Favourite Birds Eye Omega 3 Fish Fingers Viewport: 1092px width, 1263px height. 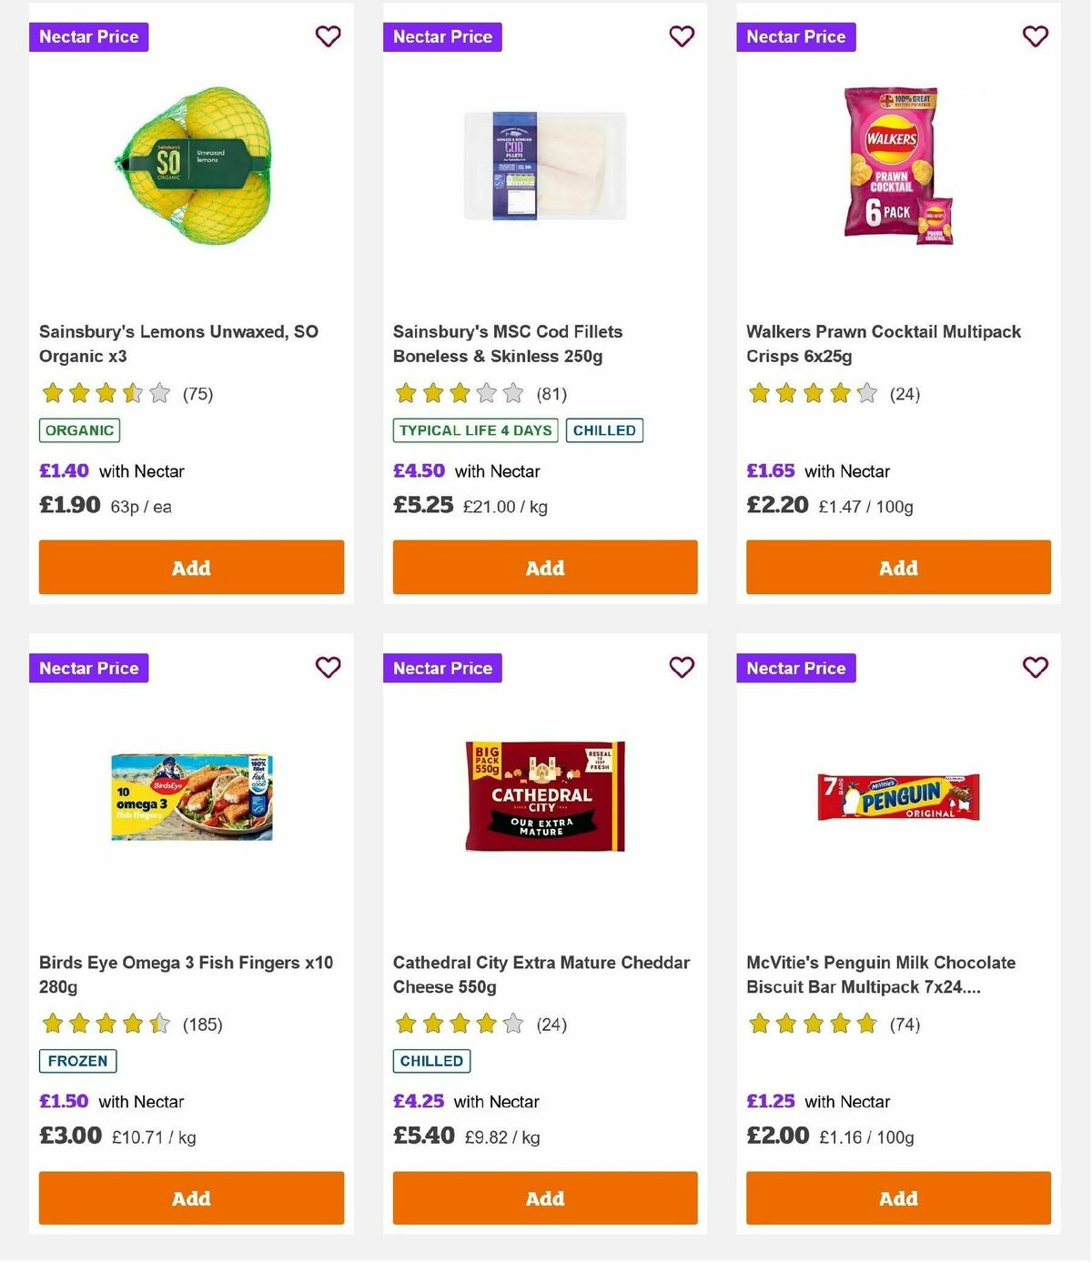[328, 667]
